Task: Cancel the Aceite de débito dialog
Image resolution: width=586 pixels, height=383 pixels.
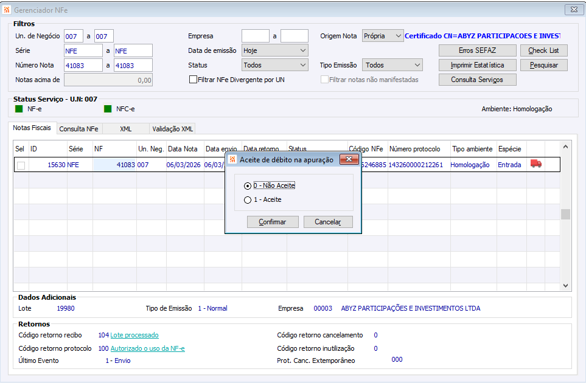Action: 328,222
